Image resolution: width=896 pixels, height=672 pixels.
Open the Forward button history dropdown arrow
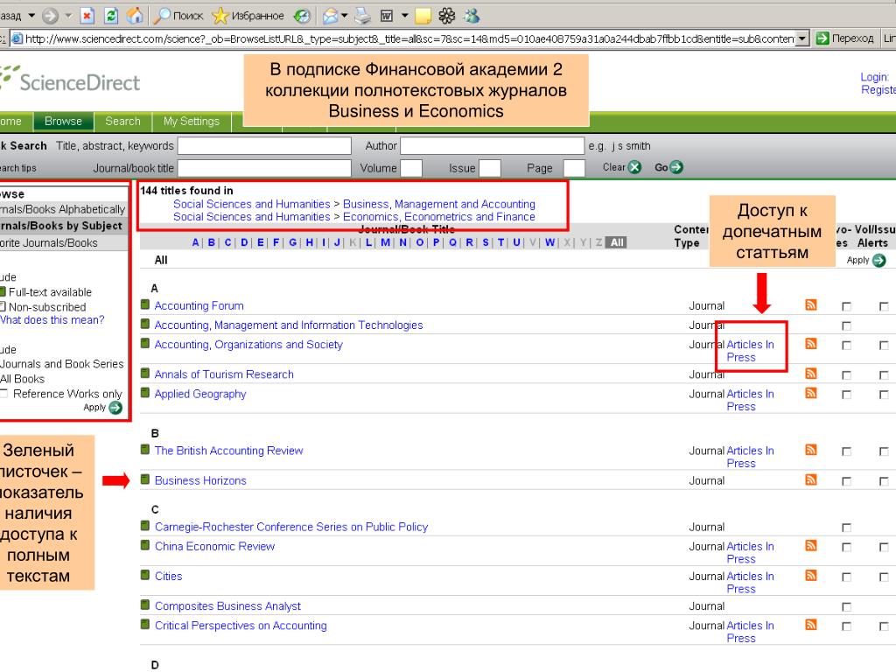coord(68,16)
